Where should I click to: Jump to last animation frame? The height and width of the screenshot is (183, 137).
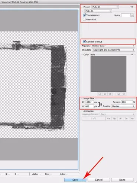pos(132,118)
